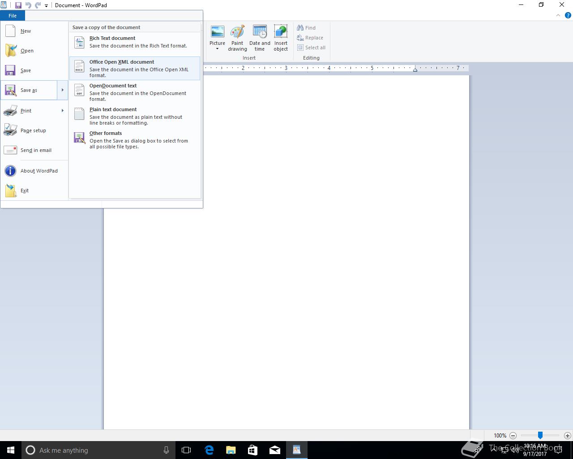Image resolution: width=573 pixels, height=459 pixels.
Task: Expand the Print submenu arrow
Action: 62,111
